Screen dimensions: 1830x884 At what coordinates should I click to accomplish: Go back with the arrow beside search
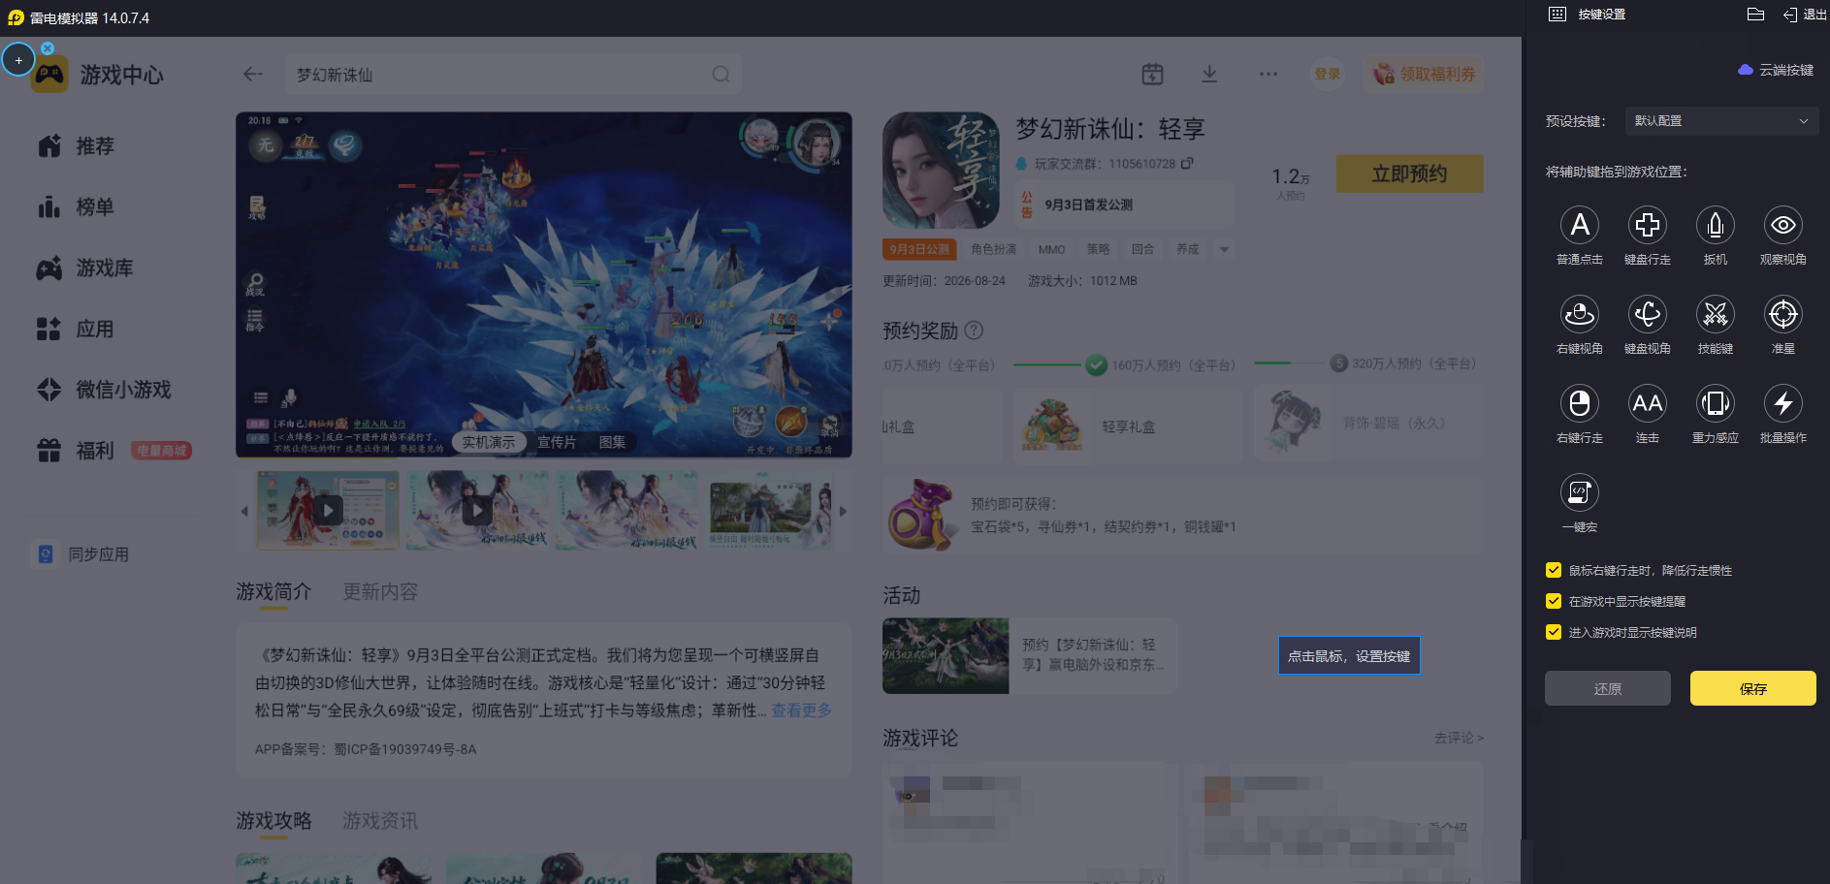tap(253, 75)
